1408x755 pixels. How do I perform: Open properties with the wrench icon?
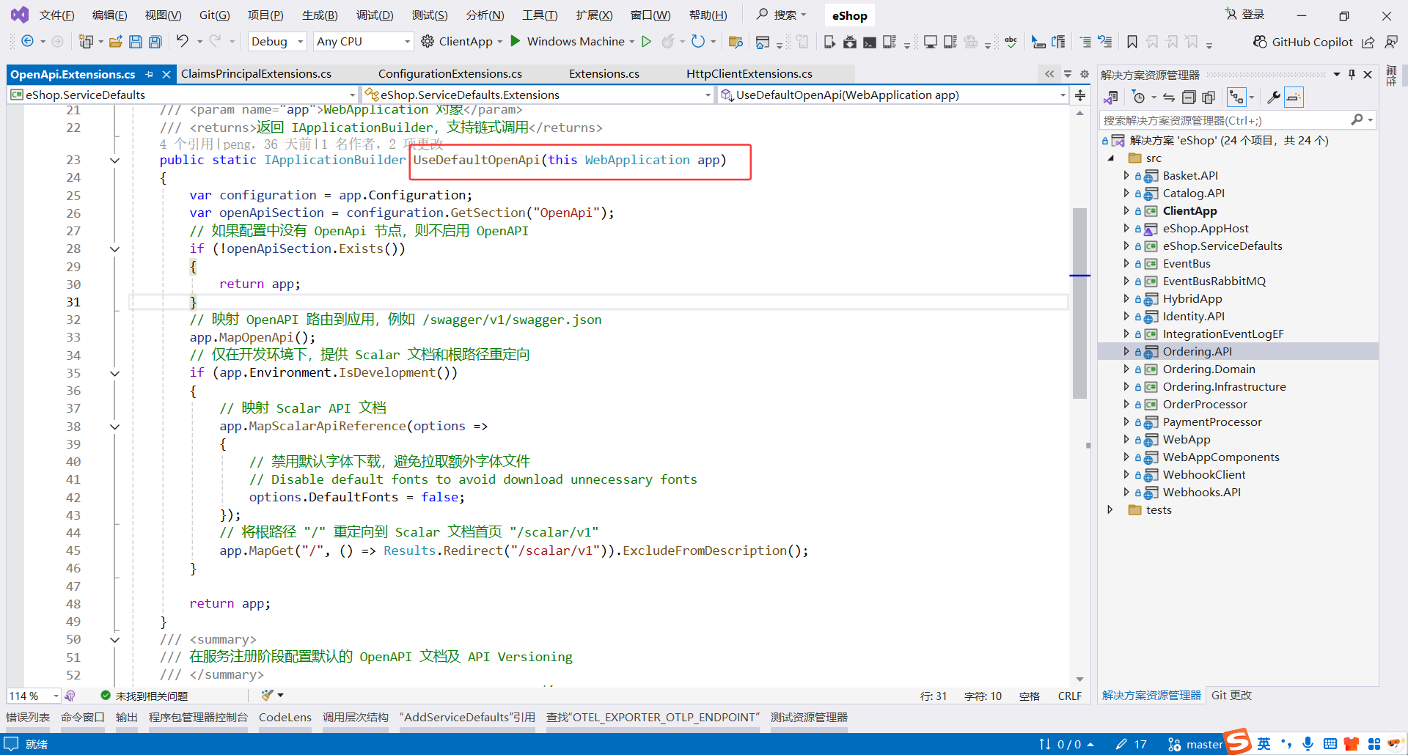tap(1274, 97)
